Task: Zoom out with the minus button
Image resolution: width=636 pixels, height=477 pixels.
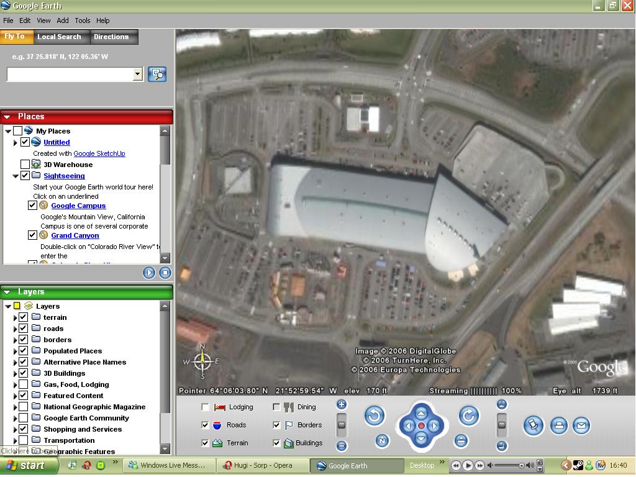Action: point(342,446)
